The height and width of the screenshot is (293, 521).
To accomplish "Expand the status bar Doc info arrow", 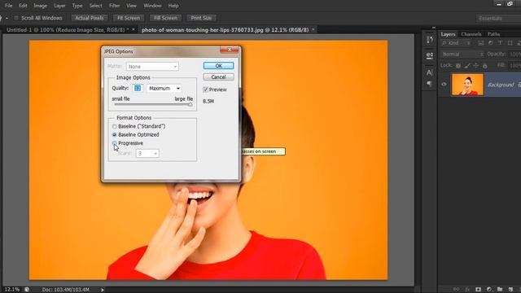I will 103,290.
